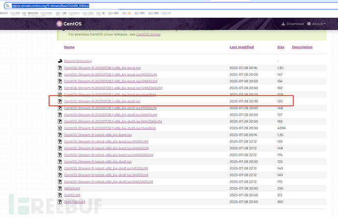The width and height of the screenshot is (338, 218).
Task: Click the file icon beside 20250728.1 boot.iso
Action: click(x=60, y=68)
